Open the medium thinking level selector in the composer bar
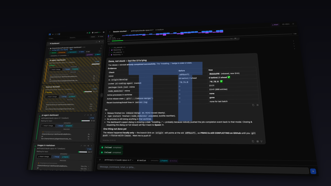331x186 pixels. 141,160
